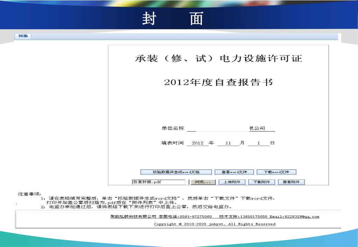
Task: Click the 浏览... file browse button
Action: pyautogui.click(x=202, y=182)
